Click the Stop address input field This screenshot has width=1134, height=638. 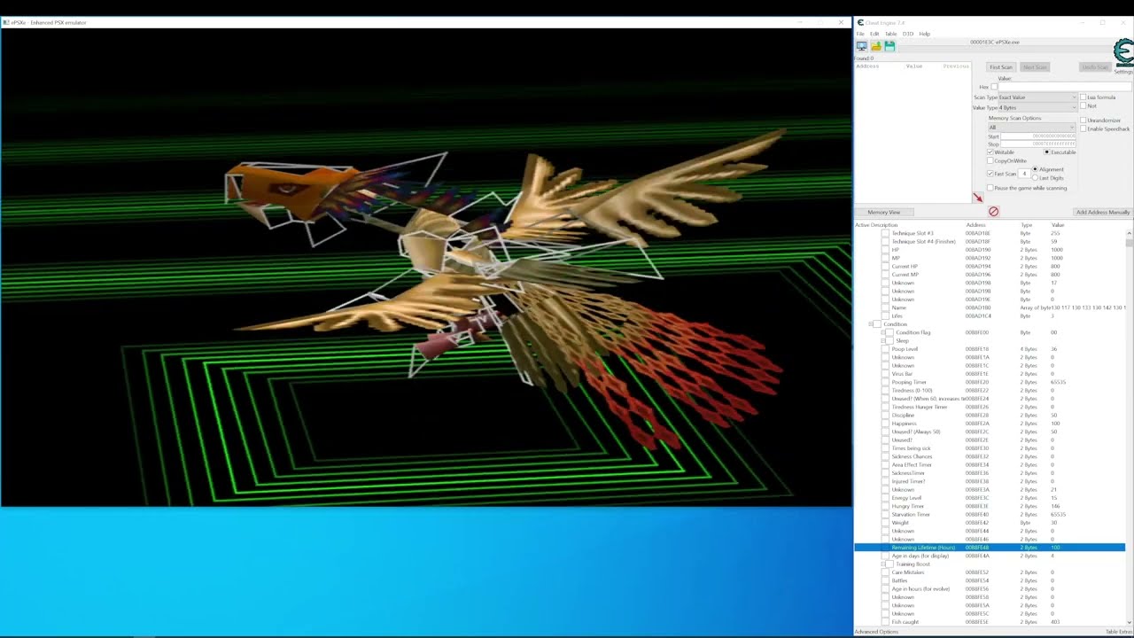[x=1038, y=144]
